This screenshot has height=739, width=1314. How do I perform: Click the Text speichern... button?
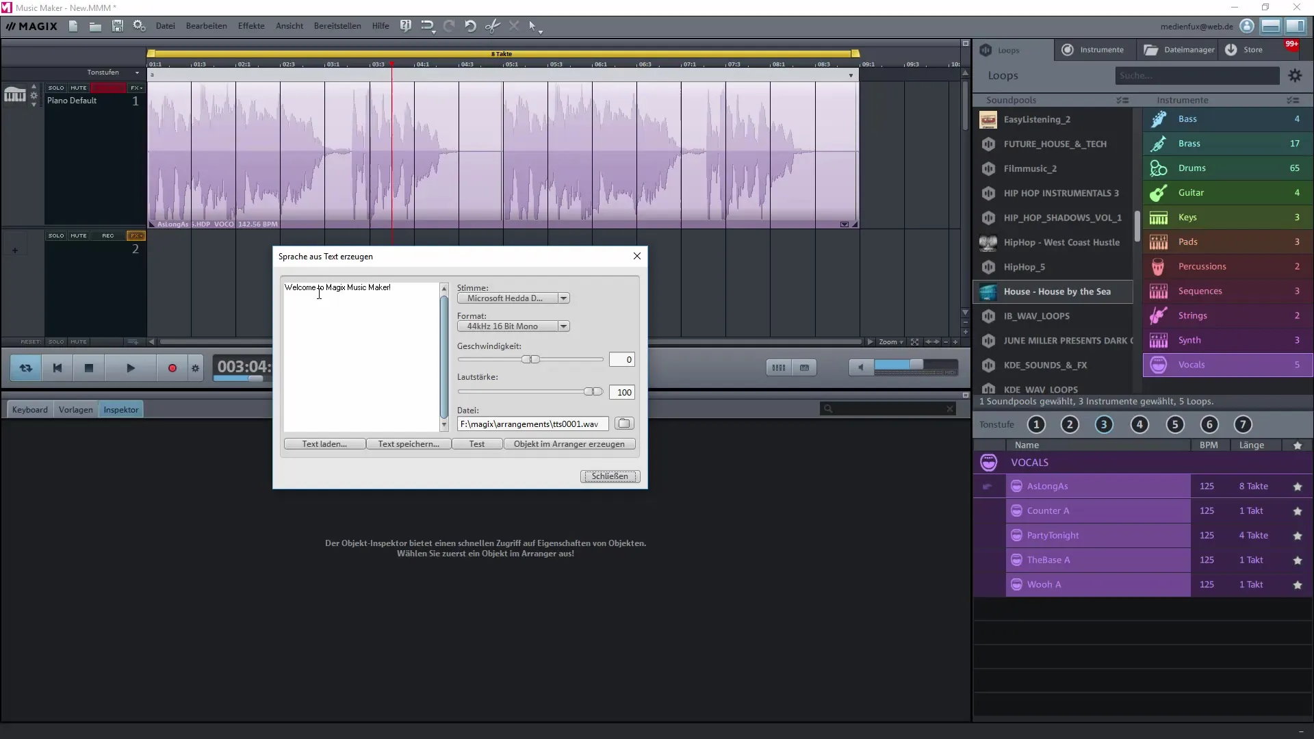click(x=408, y=444)
